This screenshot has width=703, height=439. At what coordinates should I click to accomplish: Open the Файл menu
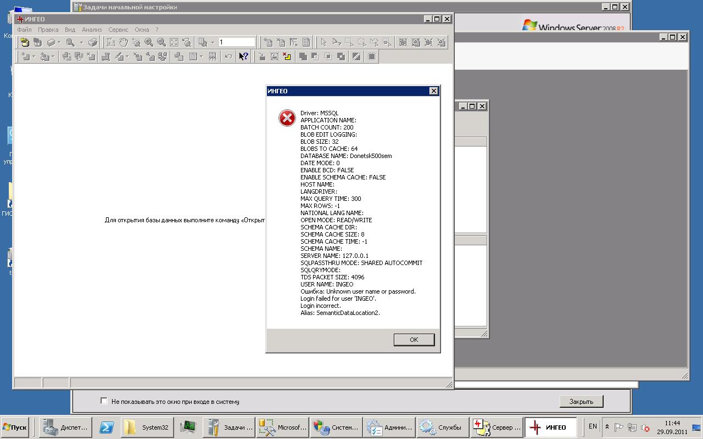coord(24,30)
